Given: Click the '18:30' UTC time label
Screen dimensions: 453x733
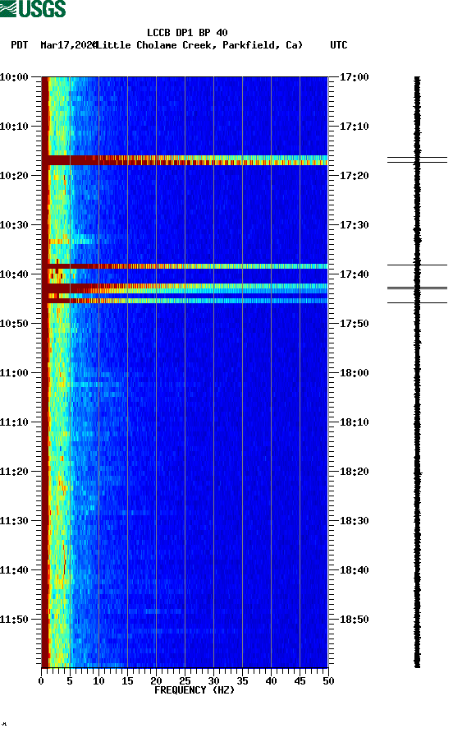Looking at the screenshot, I should pyautogui.click(x=354, y=521).
